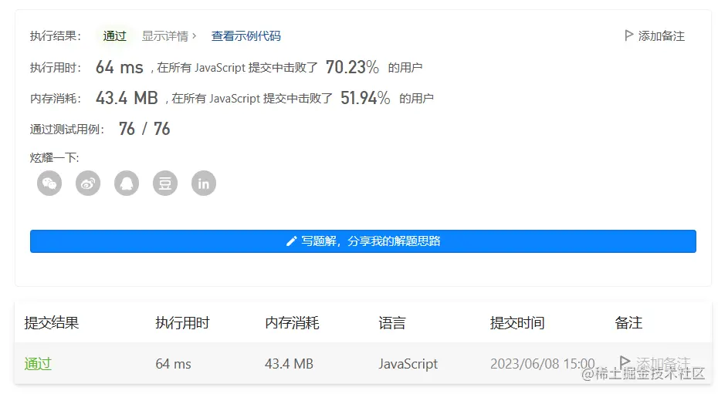Click the 2023/06/08 15:00 timestamp
Screen dimensions: 718x394
[543, 364]
